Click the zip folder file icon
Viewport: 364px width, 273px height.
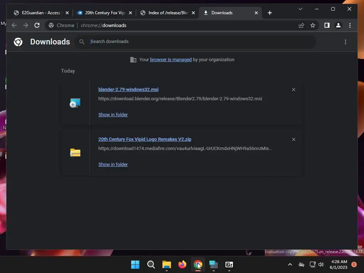pyautogui.click(x=75, y=153)
